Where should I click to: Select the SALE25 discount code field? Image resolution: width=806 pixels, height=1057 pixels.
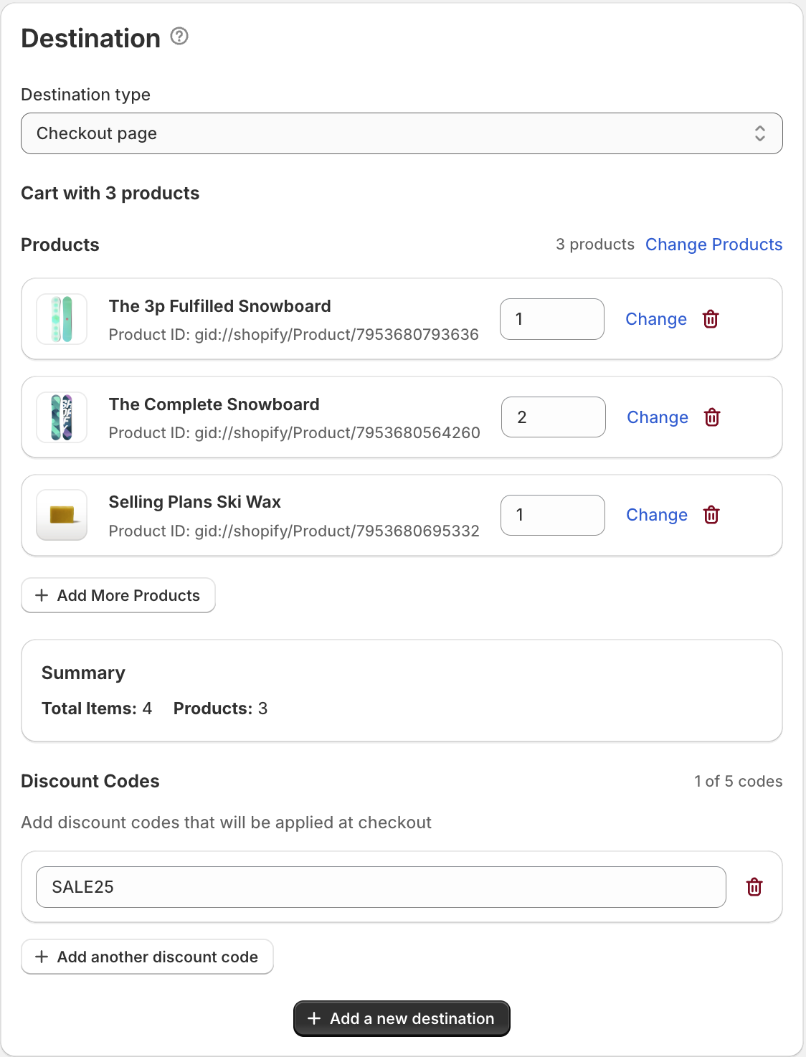(381, 887)
